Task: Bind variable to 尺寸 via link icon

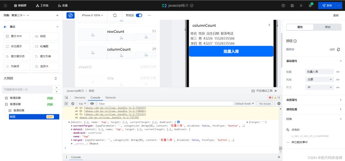Action: 338,88
